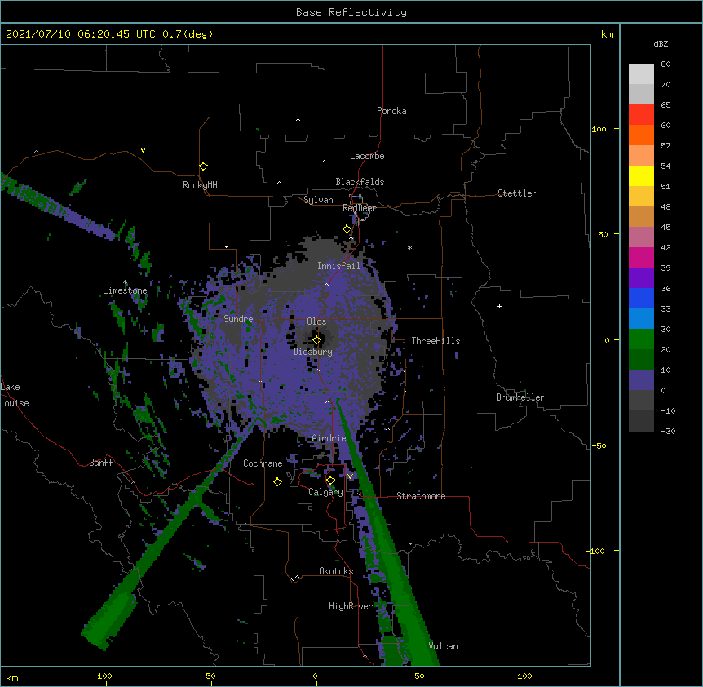
Task: Click the Calgary city label
Action: tap(325, 492)
